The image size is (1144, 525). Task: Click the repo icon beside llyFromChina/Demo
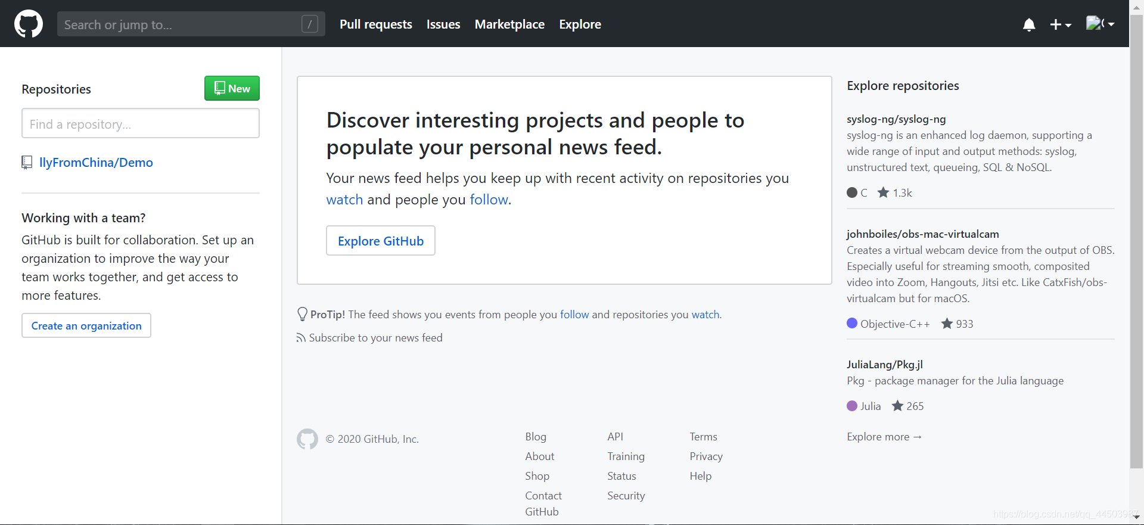tap(27, 163)
